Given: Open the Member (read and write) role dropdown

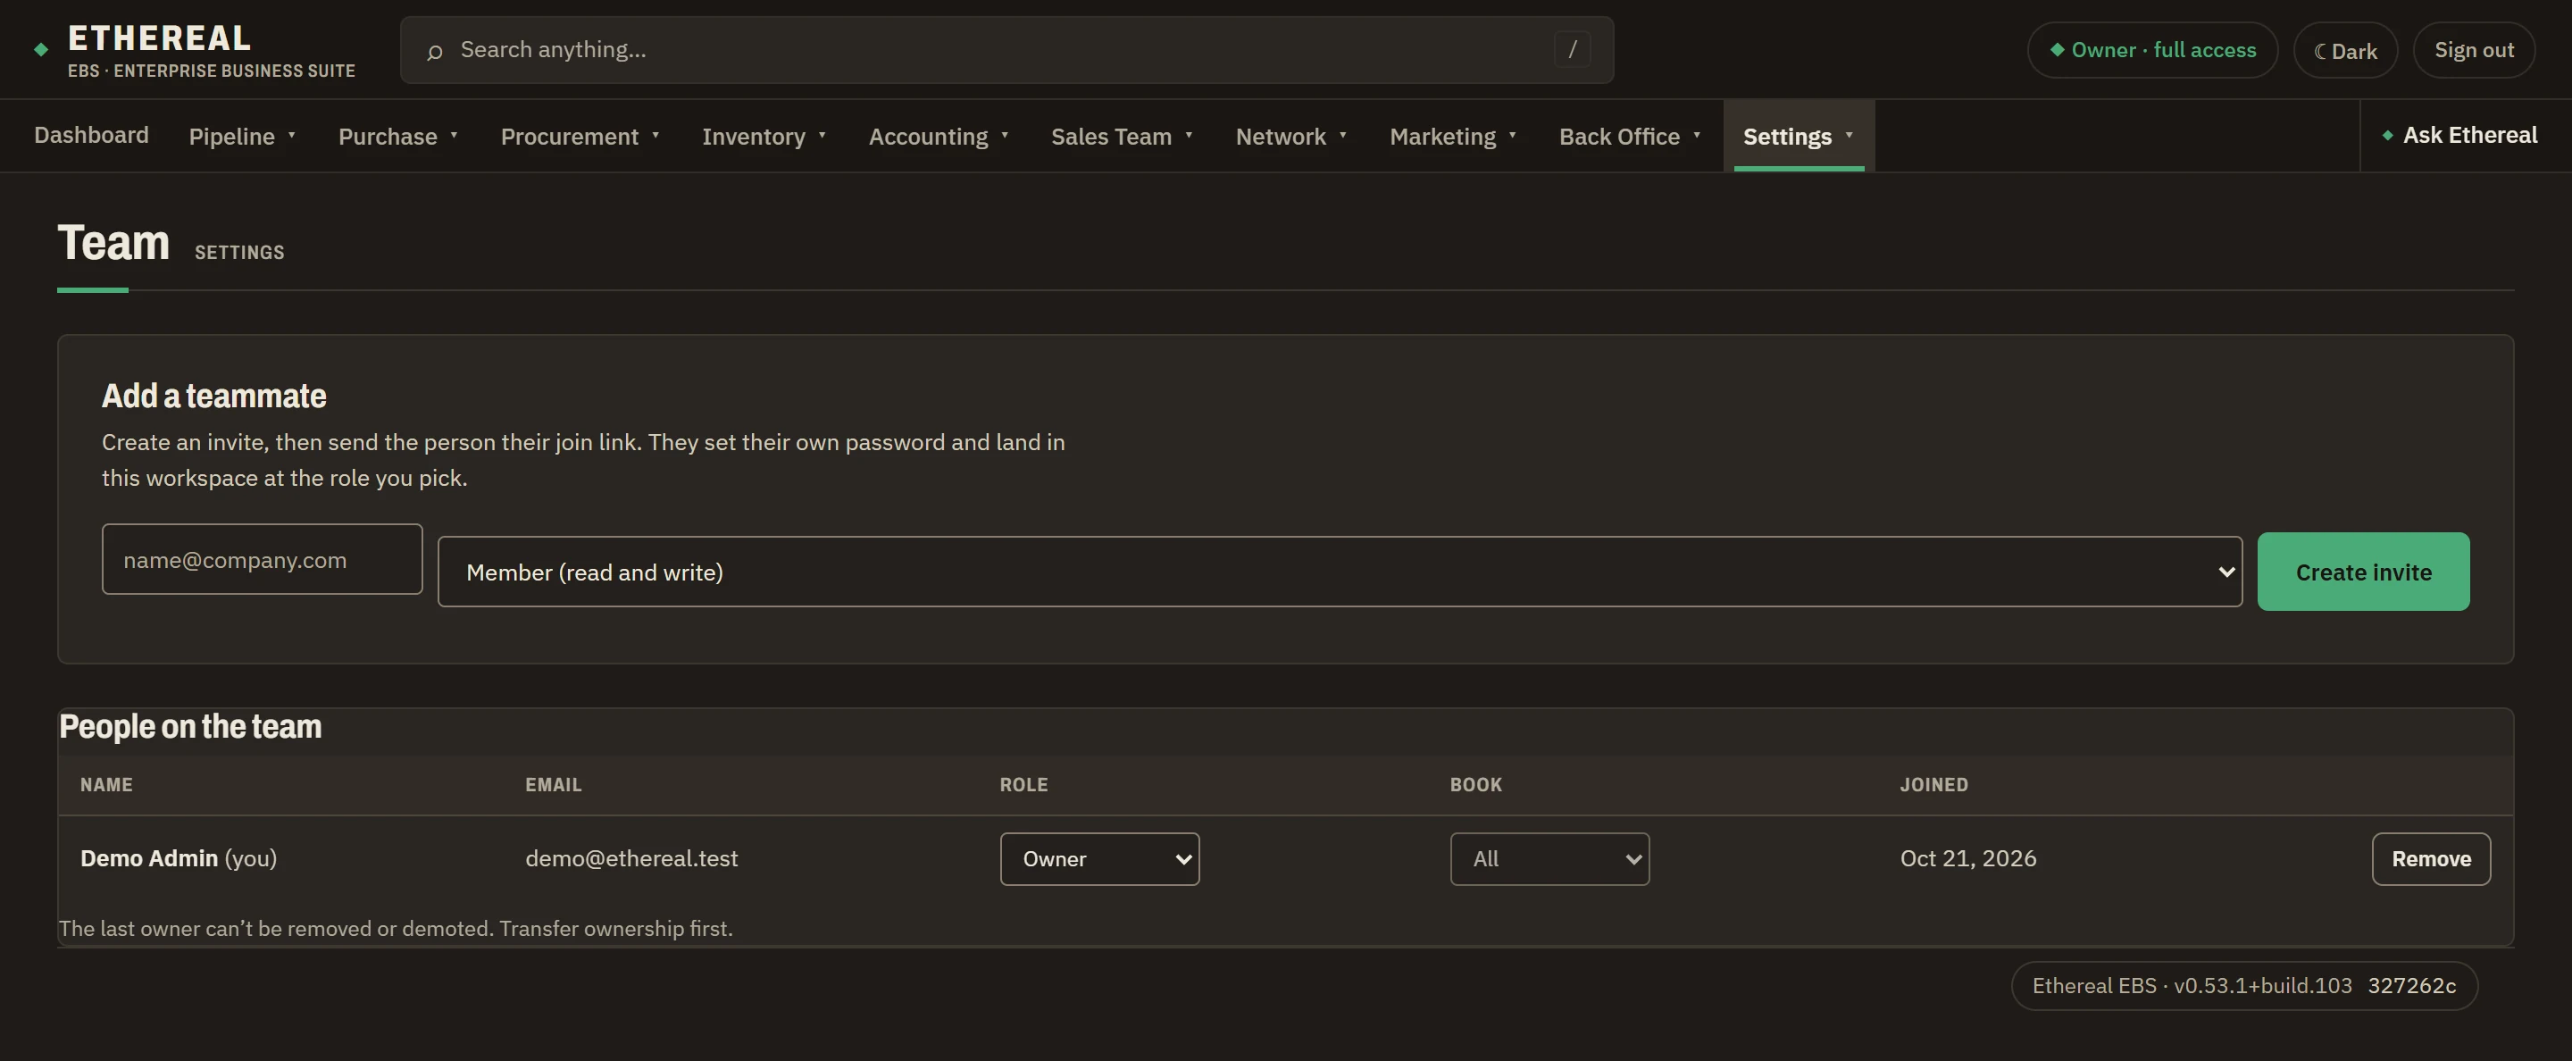Looking at the screenshot, I should coord(1339,572).
